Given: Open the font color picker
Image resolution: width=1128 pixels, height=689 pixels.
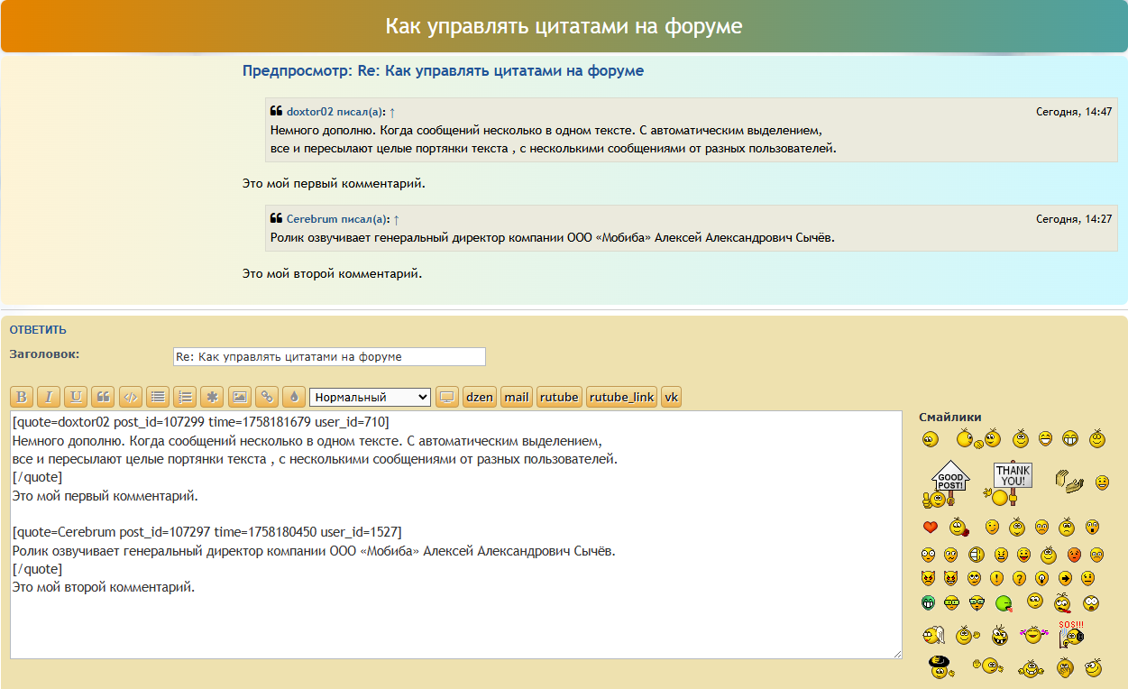Looking at the screenshot, I should coord(294,397).
